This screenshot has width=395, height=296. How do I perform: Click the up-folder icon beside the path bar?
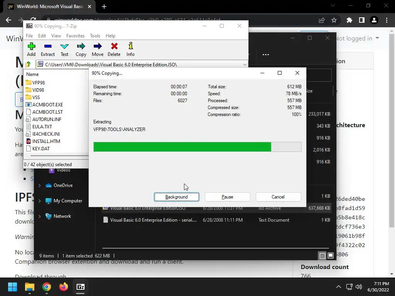[28, 64]
